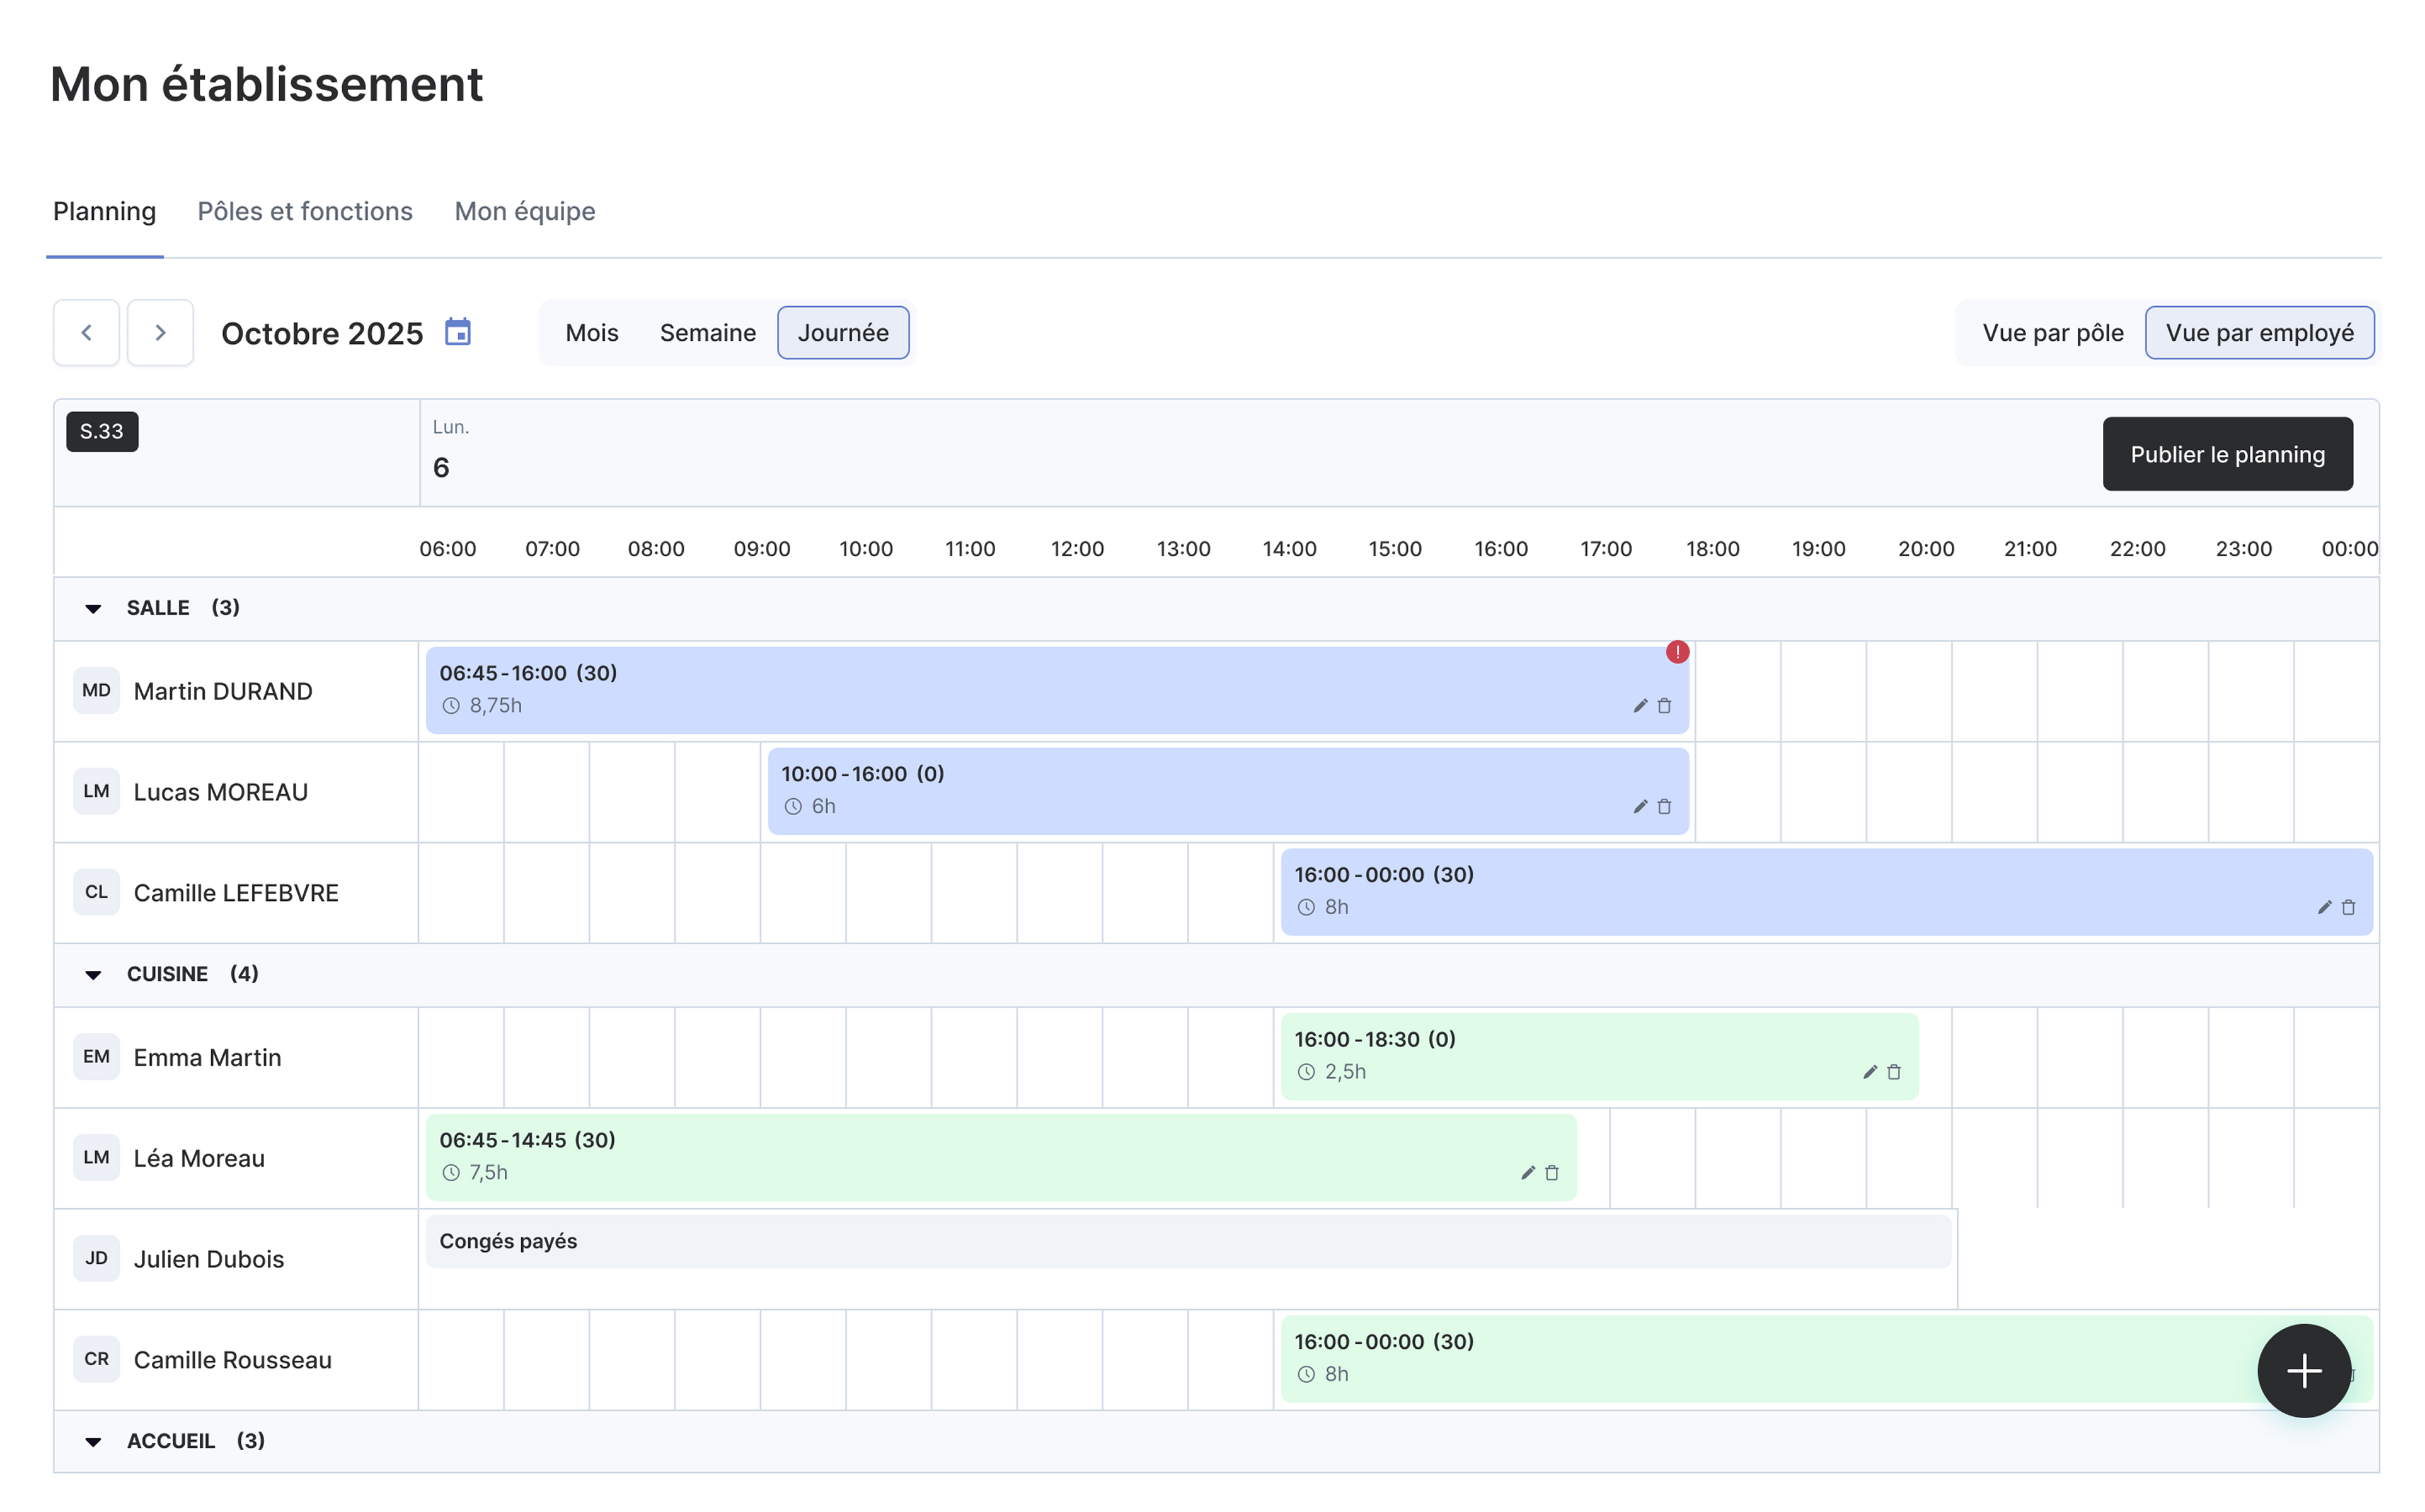
Task: Switch to Vue par pôle
Action: pos(2052,333)
